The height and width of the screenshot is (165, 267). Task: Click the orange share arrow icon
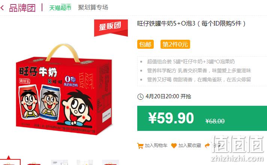[207, 145]
